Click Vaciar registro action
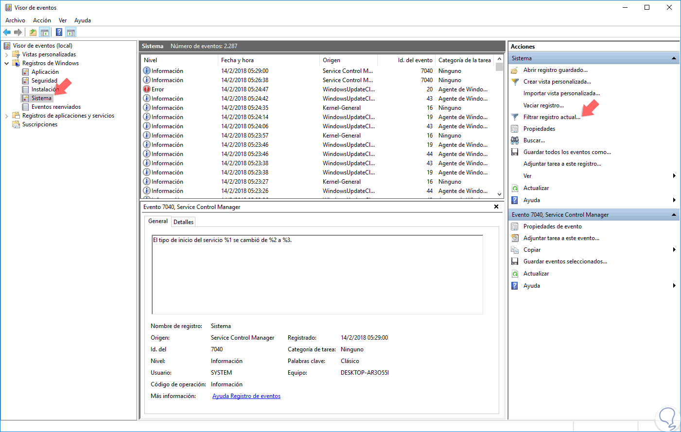 (544, 105)
